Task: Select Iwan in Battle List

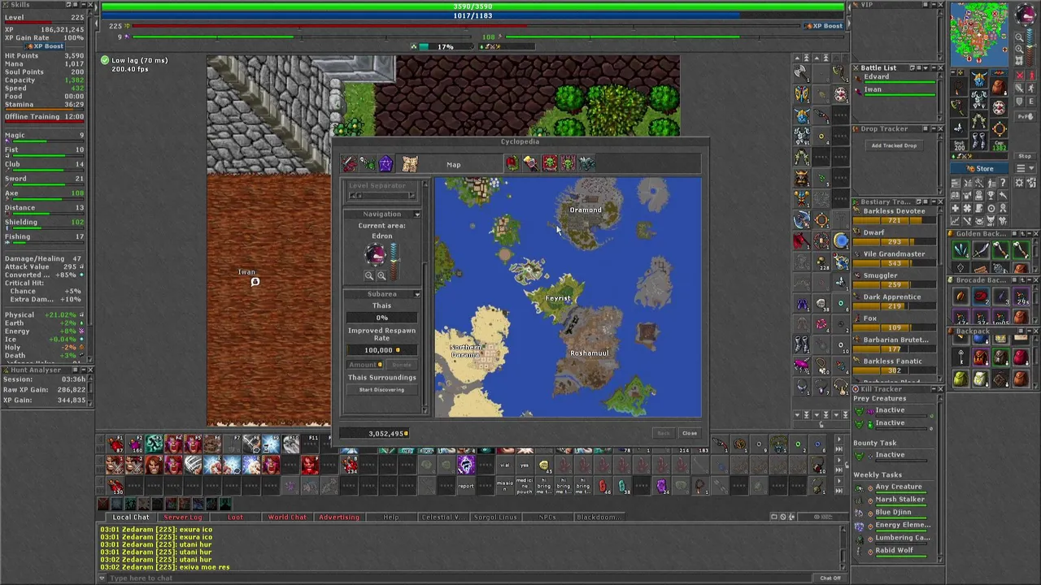Action: click(x=896, y=91)
